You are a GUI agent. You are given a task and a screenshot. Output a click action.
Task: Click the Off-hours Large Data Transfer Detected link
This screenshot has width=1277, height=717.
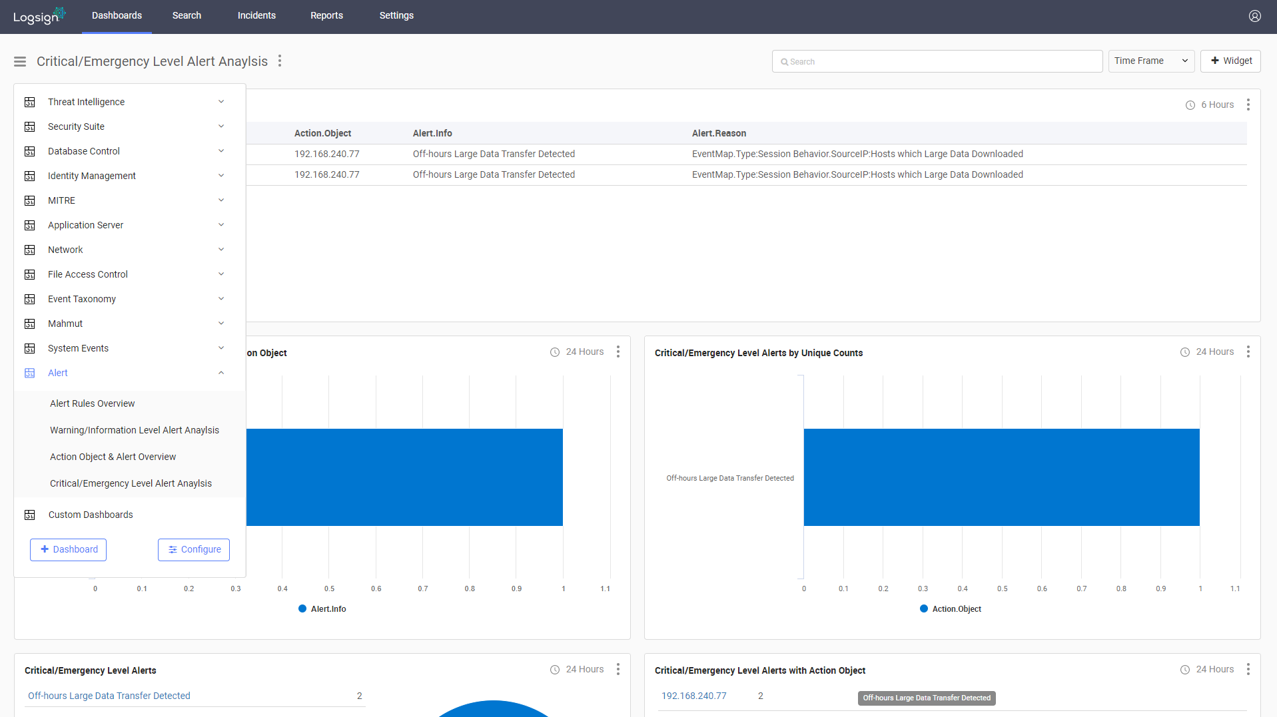[109, 695]
